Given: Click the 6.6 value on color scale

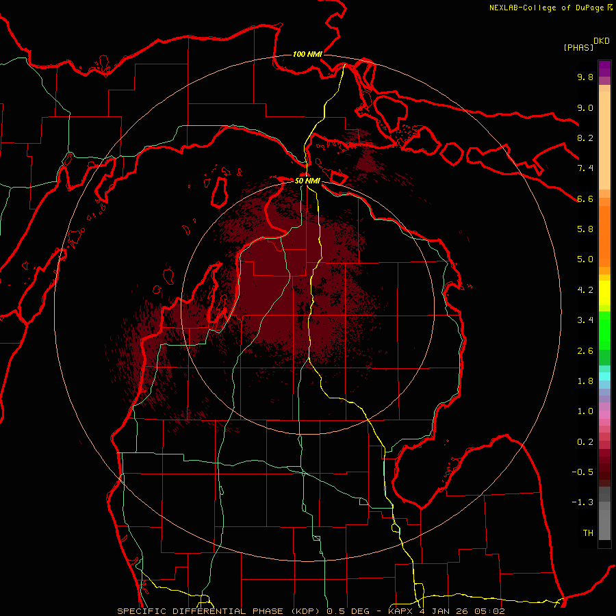Looking at the screenshot, I should click(585, 199).
